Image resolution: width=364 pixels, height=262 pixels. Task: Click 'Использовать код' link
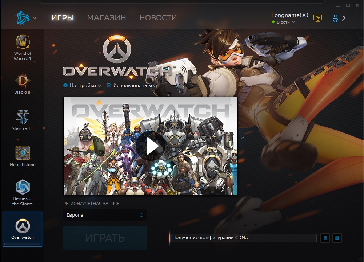click(132, 86)
